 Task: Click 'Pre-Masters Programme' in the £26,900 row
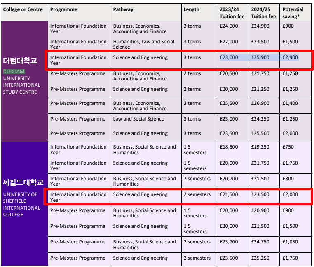(x=78, y=103)
